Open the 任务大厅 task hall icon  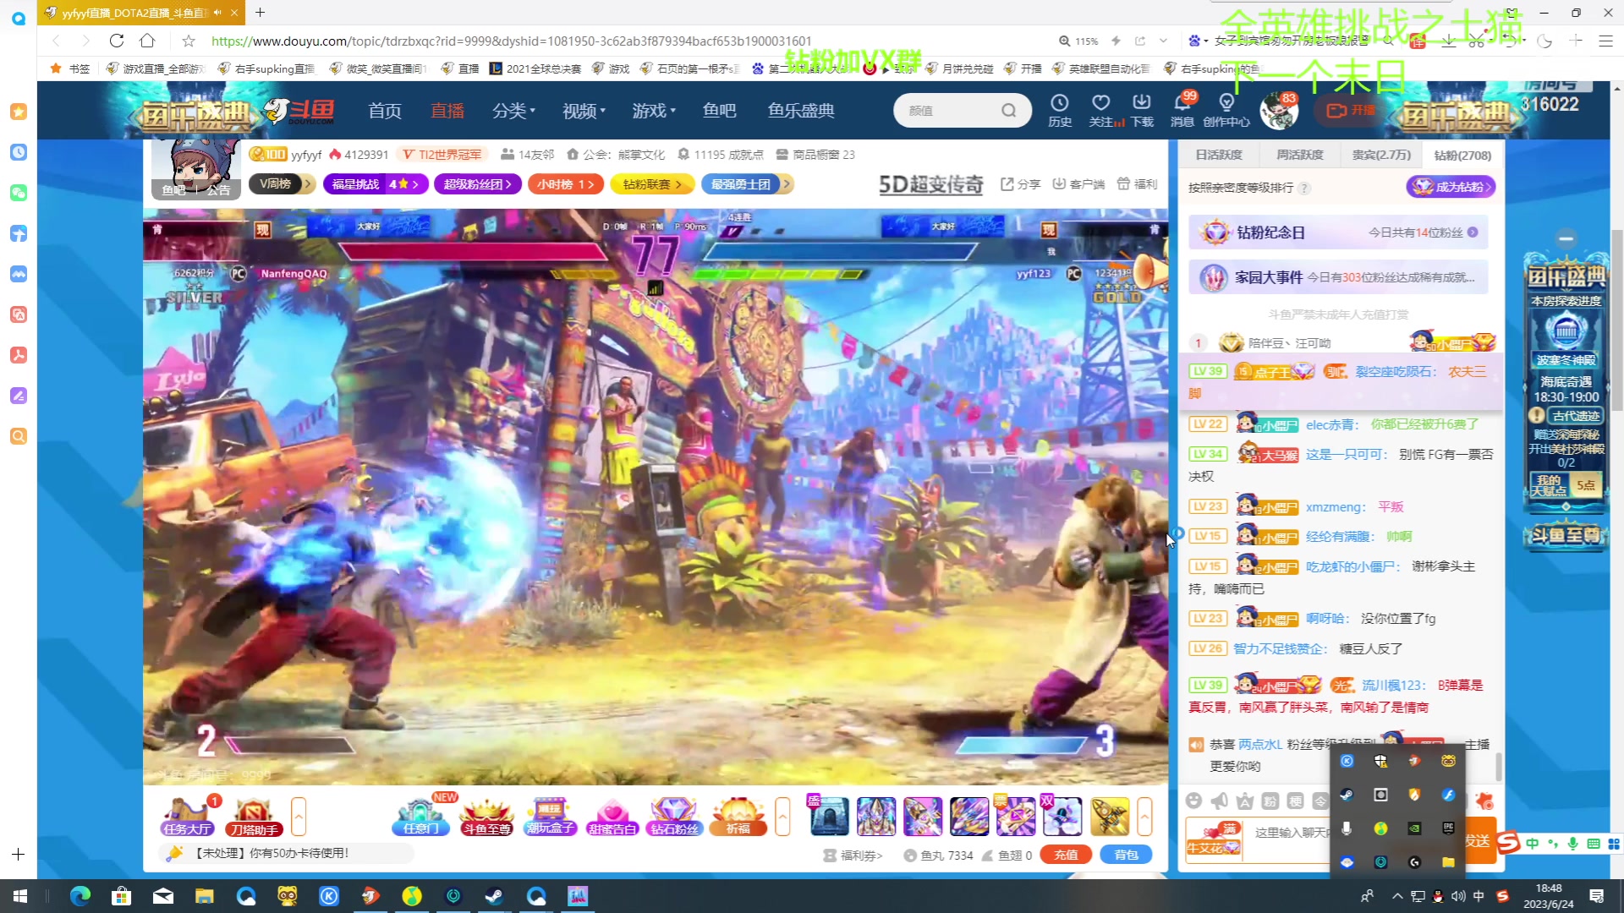pos(188,817)
